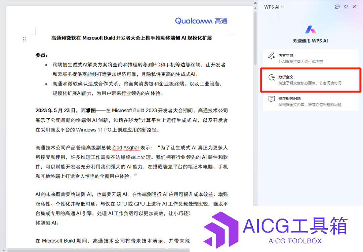Viewport: 363px width, 252px height.
Task: Click the line starting with 在 Microsoft Build 期间
Action: pyautogui.click(x=113, y=241)
